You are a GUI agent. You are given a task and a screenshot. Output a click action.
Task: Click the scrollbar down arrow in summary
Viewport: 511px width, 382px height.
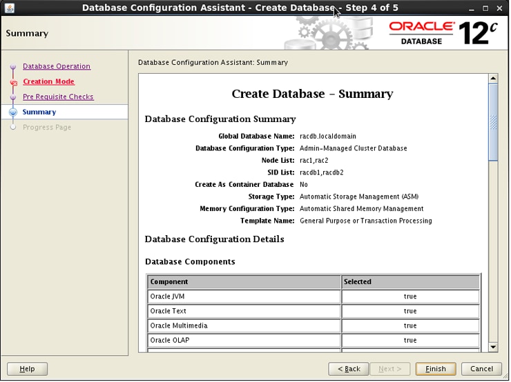click(x=493, y=347)
